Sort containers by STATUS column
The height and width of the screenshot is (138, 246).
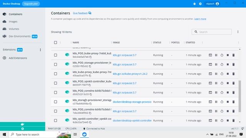click(x=157, y=43)
